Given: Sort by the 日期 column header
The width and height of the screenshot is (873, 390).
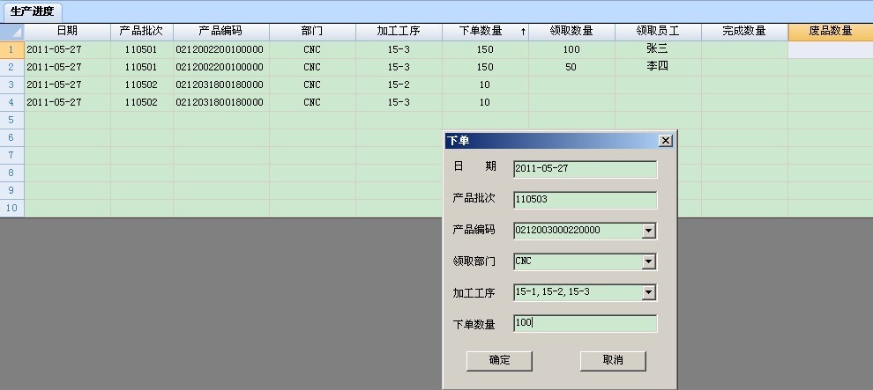Looking at the screenshot, I should pos(67,32).
